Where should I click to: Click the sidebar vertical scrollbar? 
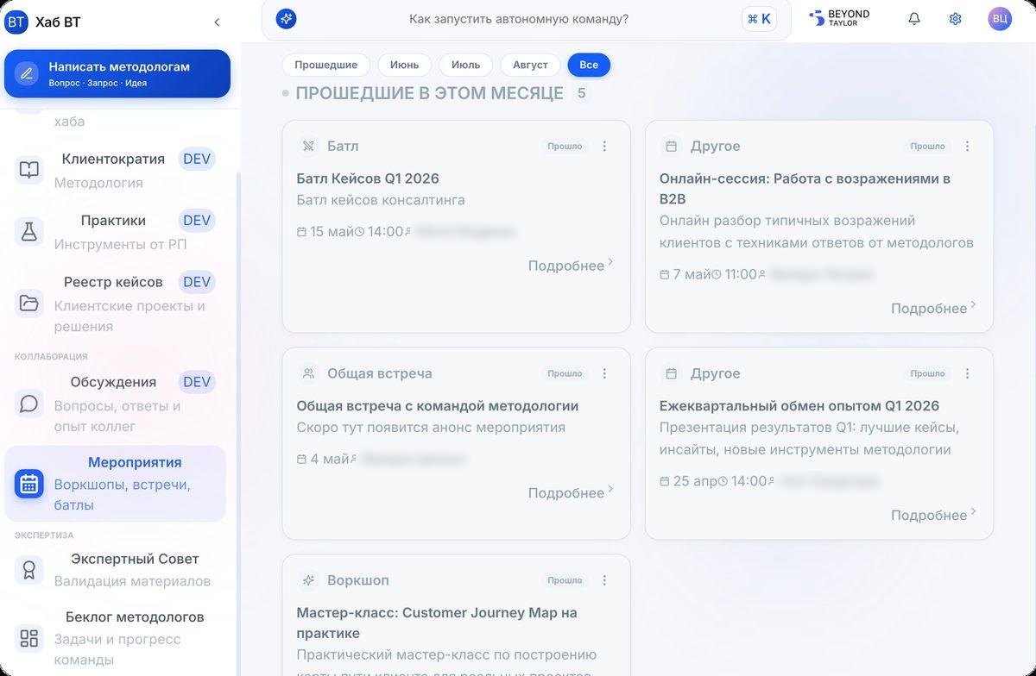pyautogui.click(x=239, y=422)
